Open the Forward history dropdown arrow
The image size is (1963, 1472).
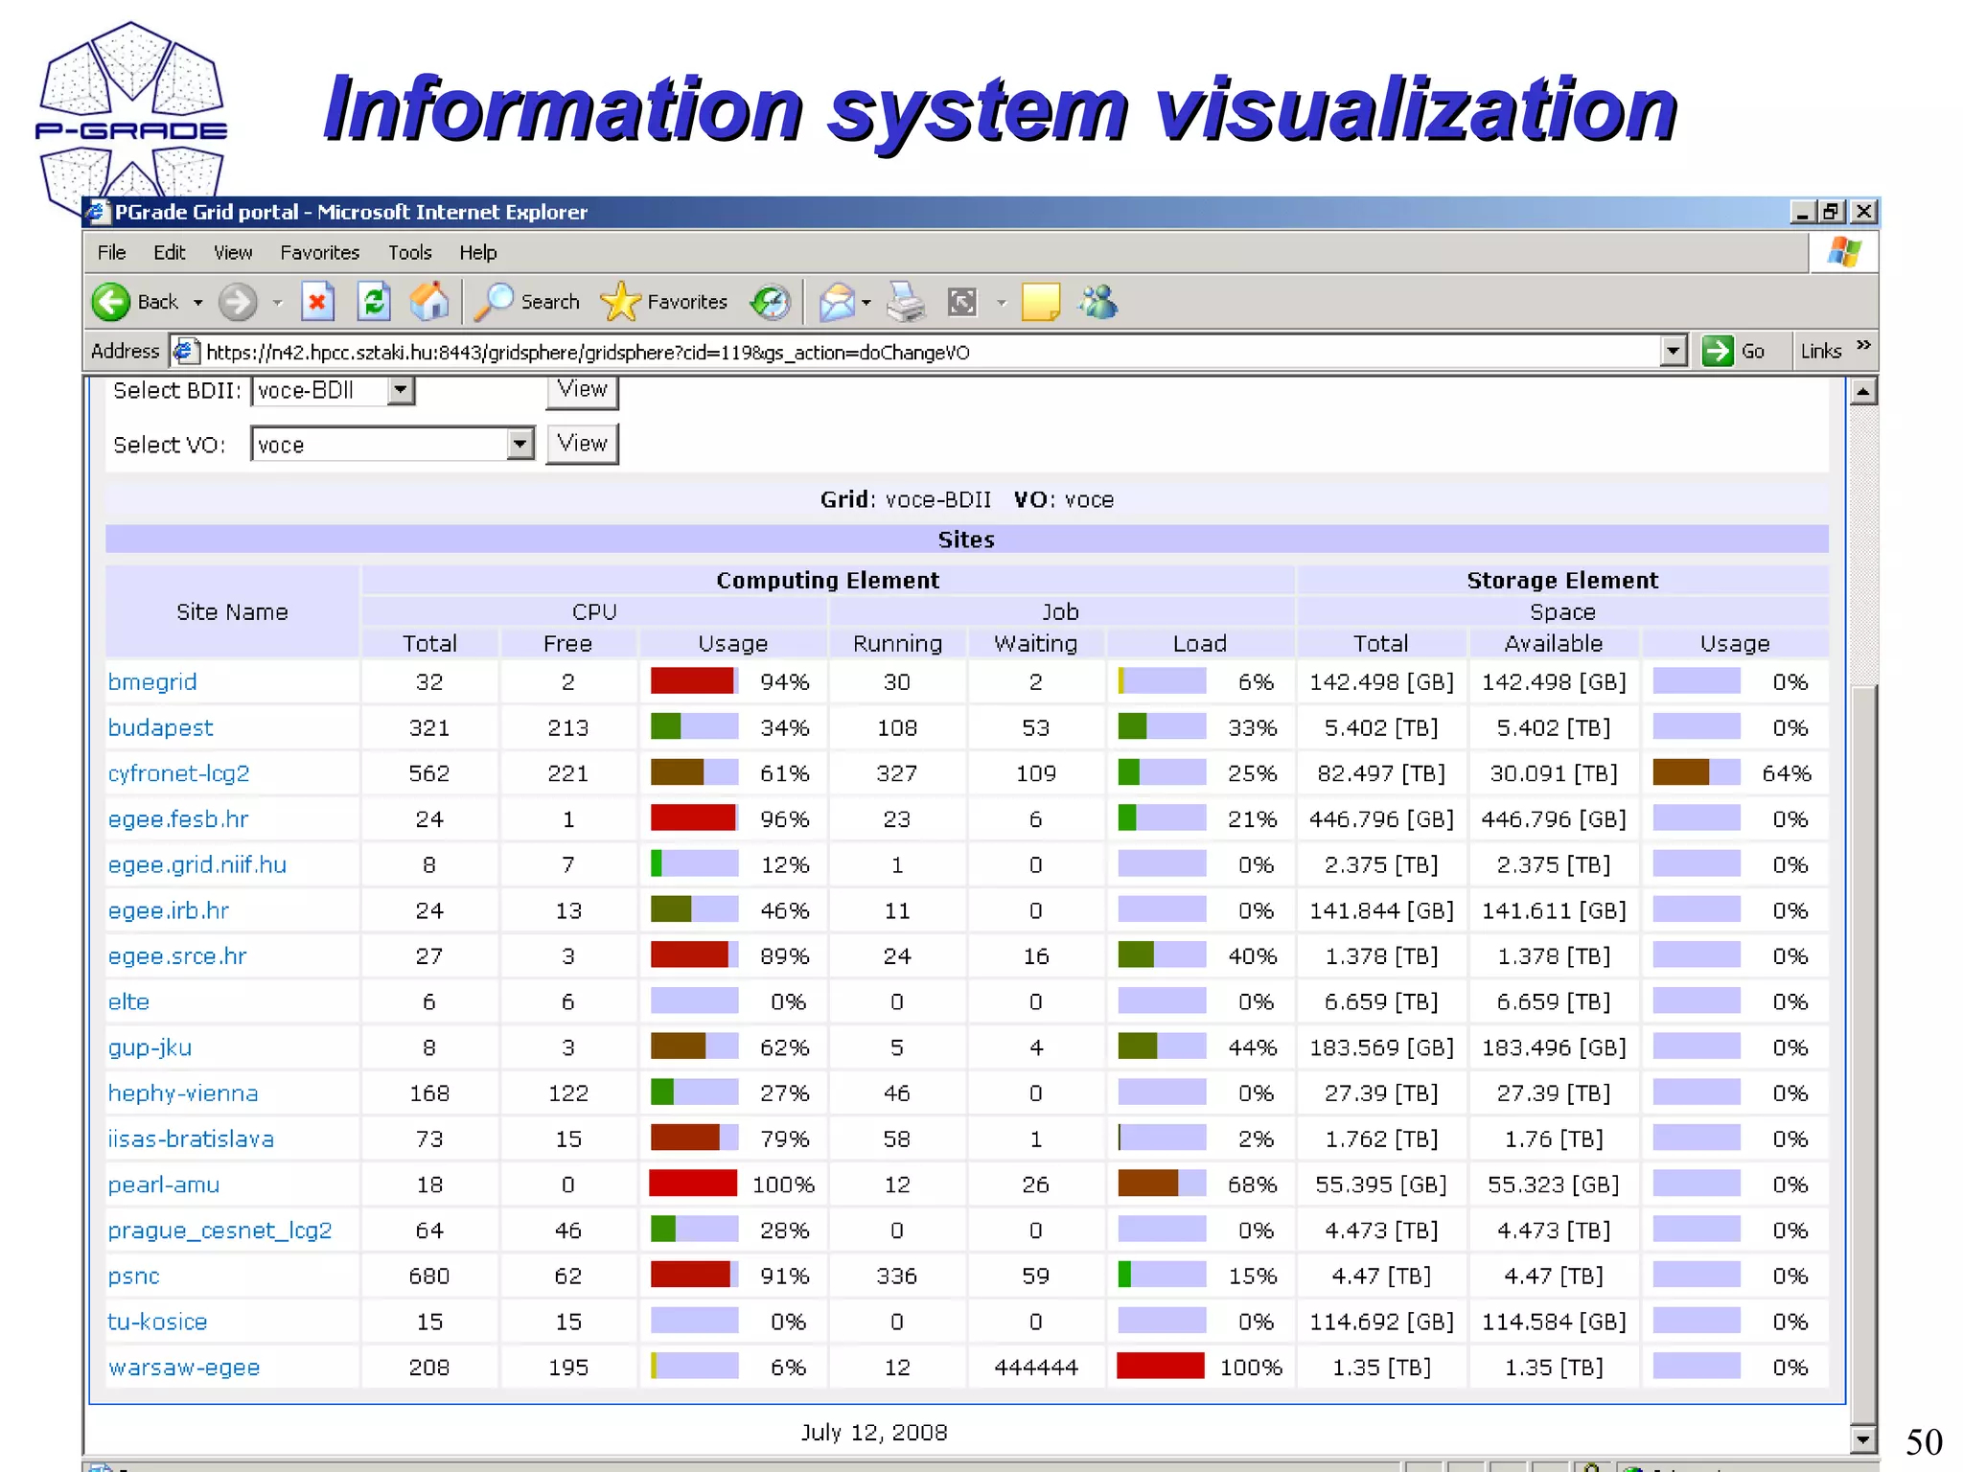[278, 303]
